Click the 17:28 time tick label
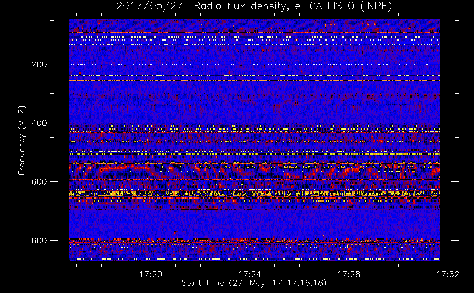Viewport: 474px width, 293px height. point(349,274)
